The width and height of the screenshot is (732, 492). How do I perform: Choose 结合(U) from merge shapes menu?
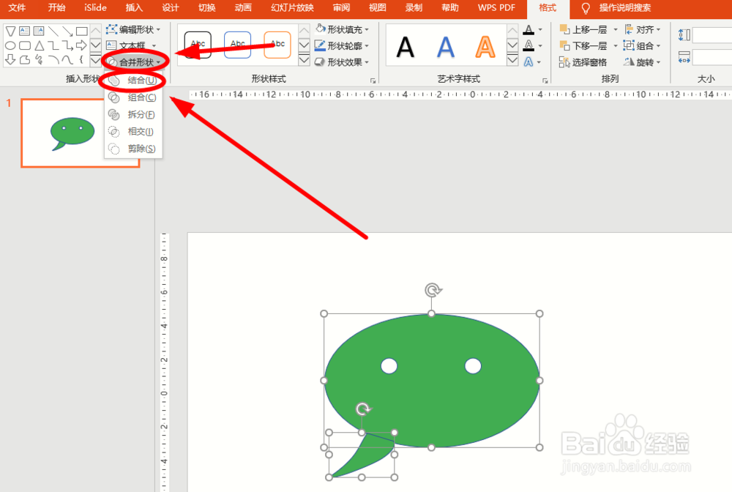[133, 81]
